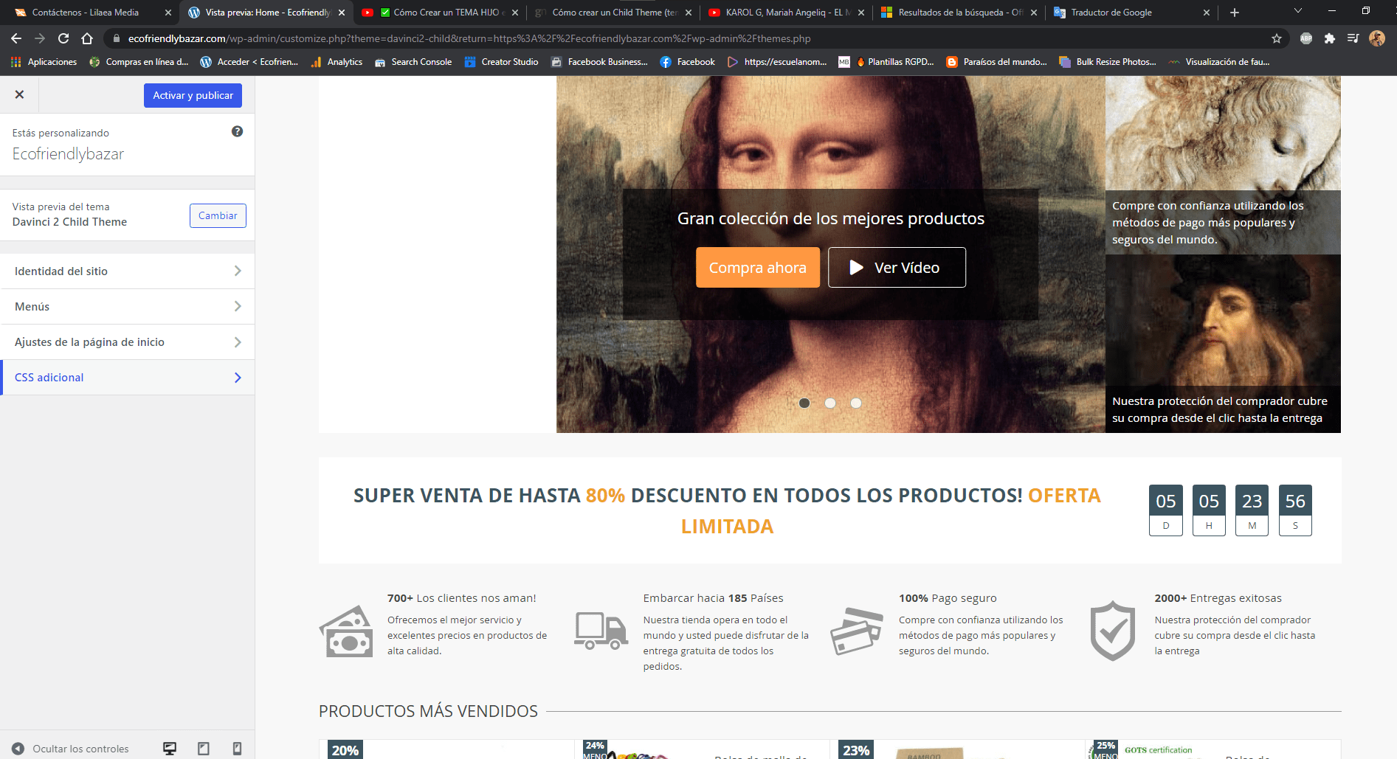
Task: Click the delivery truck feature icon
Action: pyautogui.click(x=601, y=631)
